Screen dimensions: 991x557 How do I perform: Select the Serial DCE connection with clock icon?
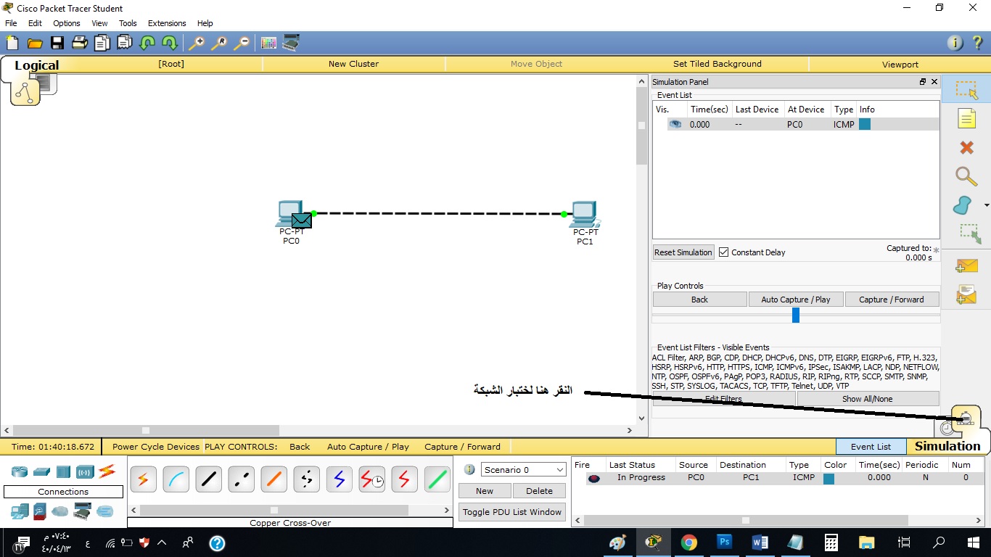tap(371, 479)
